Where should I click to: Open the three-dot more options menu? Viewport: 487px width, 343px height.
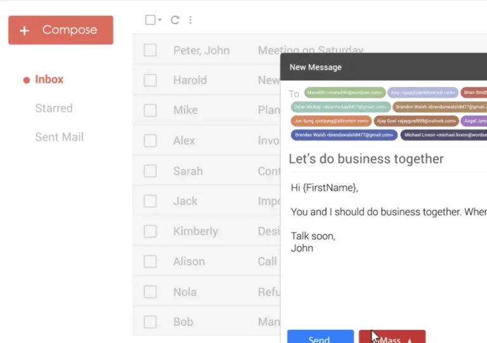click(x=190, y=20)
